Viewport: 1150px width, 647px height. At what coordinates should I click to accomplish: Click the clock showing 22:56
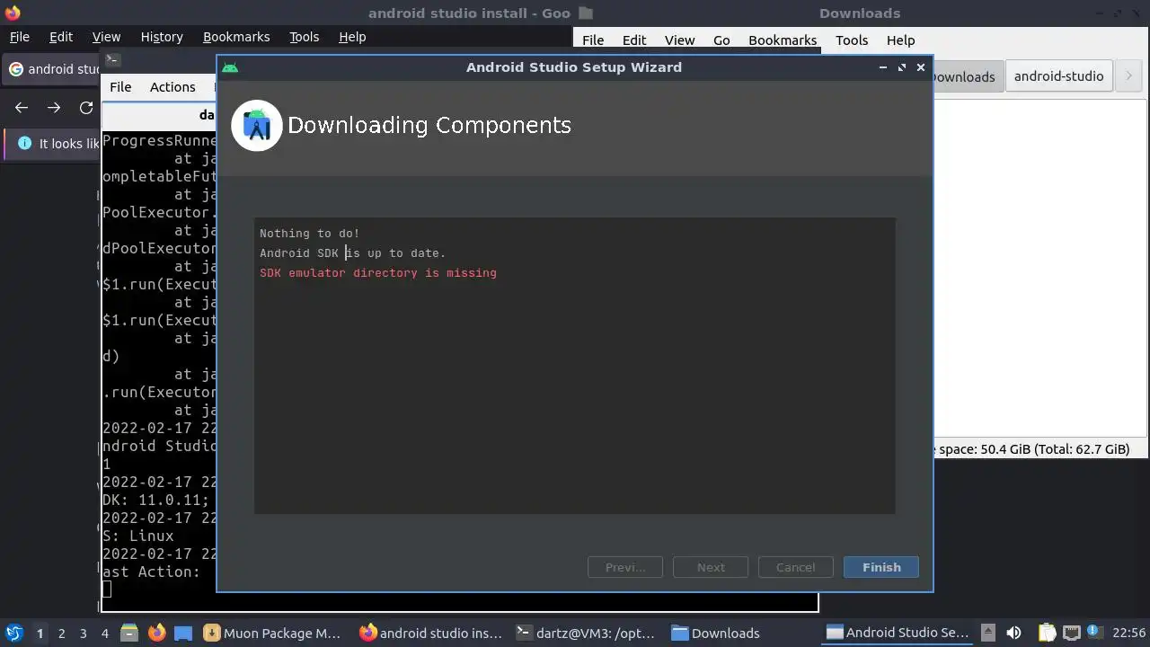tap(1129, 633)
